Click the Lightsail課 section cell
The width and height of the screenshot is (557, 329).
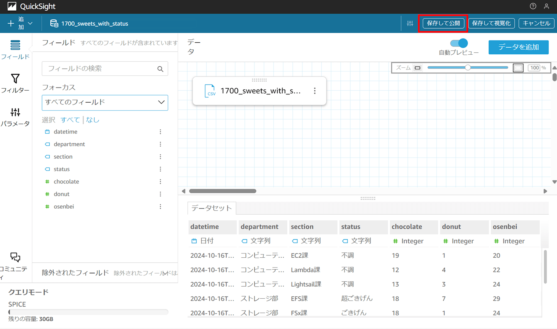[306, 284]
